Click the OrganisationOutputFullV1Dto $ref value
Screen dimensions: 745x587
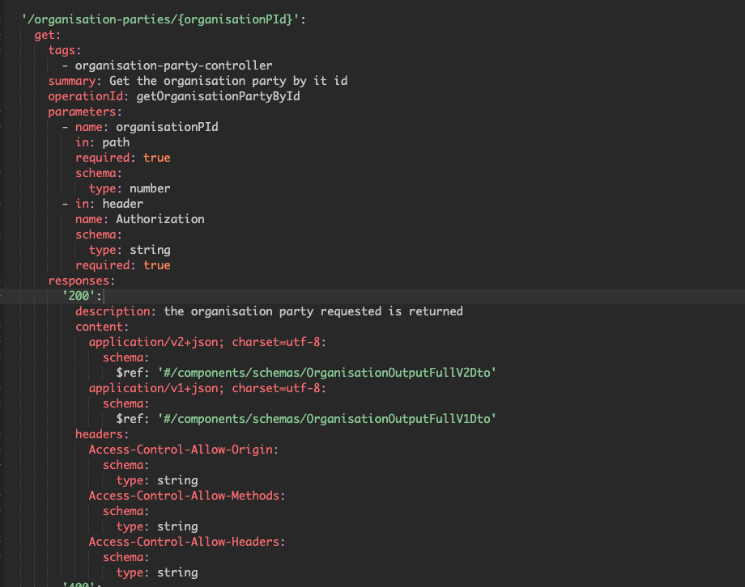pos(327,419)
